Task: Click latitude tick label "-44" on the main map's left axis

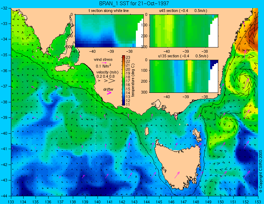Action: tap(4, 196)
